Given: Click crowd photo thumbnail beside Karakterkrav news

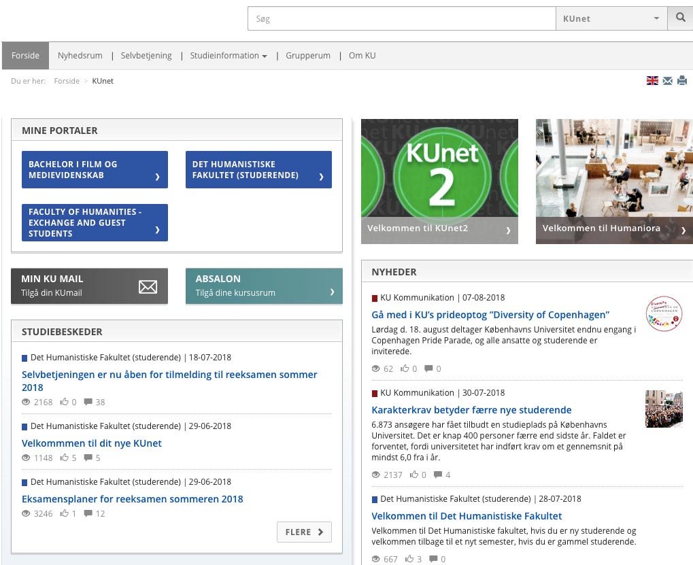Looking at the screenshot, I should coord(664,409).
